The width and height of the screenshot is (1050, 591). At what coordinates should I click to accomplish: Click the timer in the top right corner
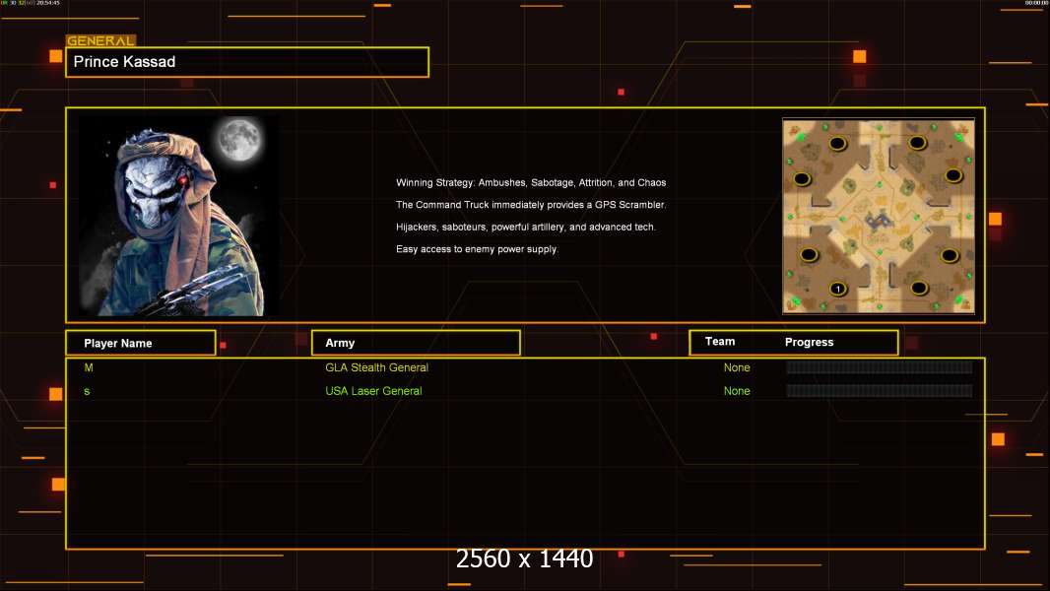tap(1035, 4)
